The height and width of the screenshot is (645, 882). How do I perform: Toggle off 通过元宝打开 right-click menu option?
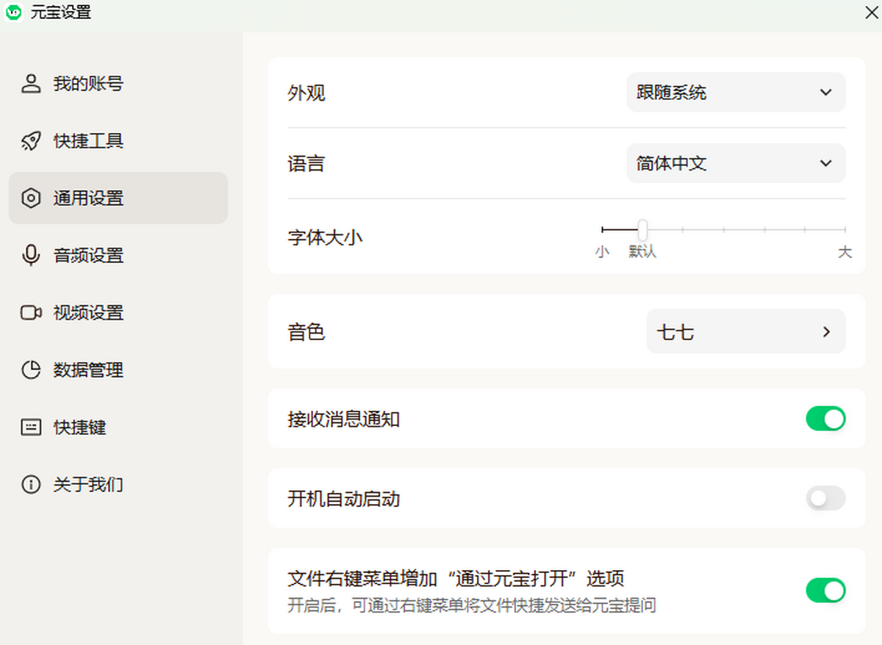825,590
